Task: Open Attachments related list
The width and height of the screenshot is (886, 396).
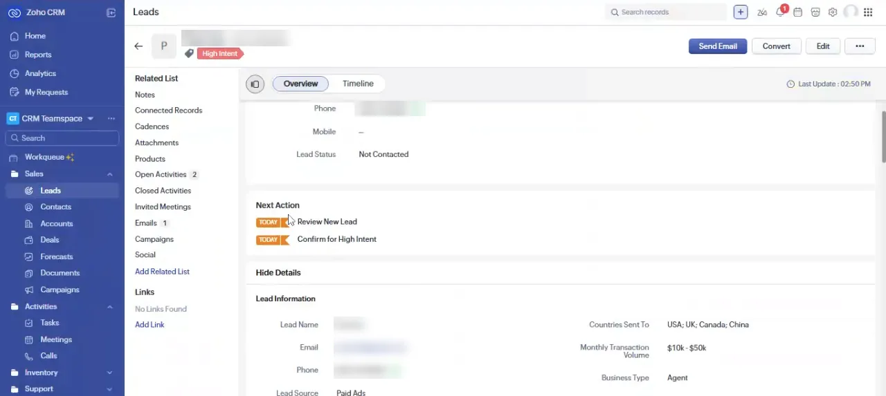Action: coord(156,142)
